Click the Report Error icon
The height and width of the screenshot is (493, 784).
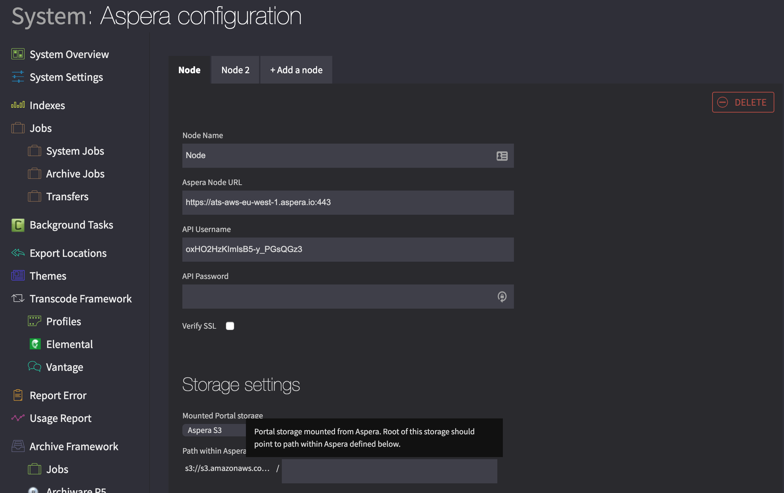click(17, 394)
